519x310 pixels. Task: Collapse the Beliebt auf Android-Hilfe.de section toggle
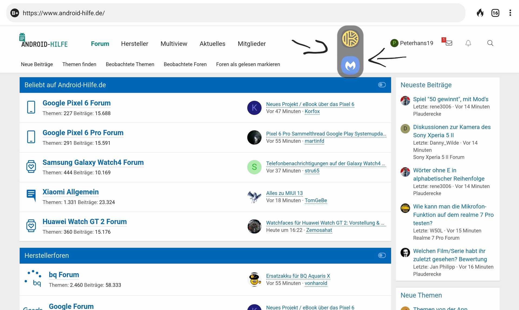point(382,85)
